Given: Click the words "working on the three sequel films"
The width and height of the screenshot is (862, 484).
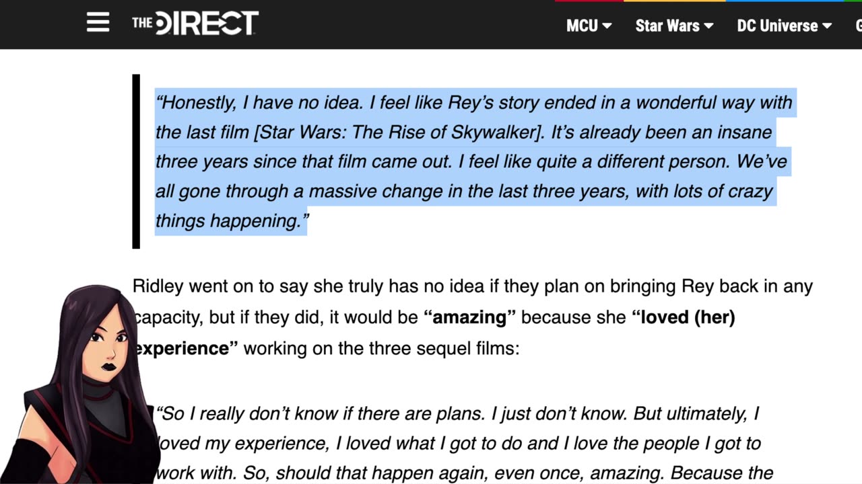Looking at the screenshot, I should pos(381,348).
